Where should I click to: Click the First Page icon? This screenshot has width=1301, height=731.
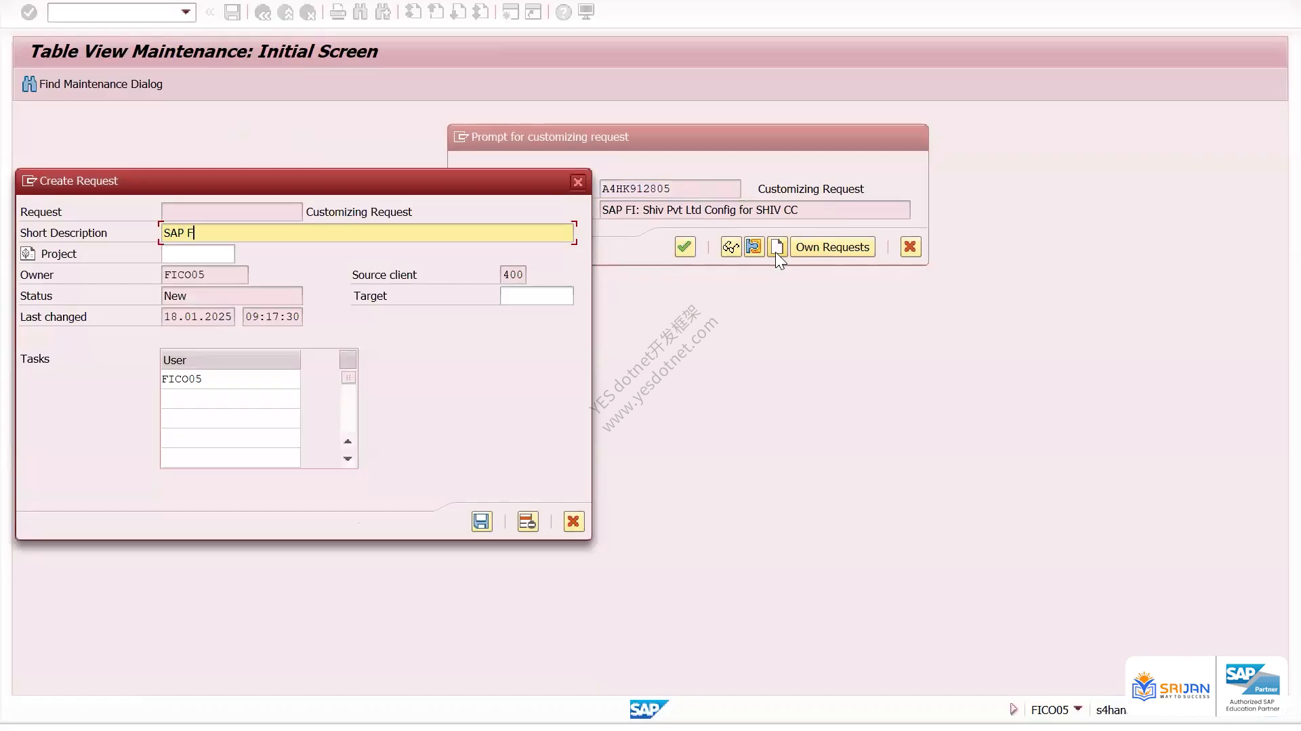point(413,12)
